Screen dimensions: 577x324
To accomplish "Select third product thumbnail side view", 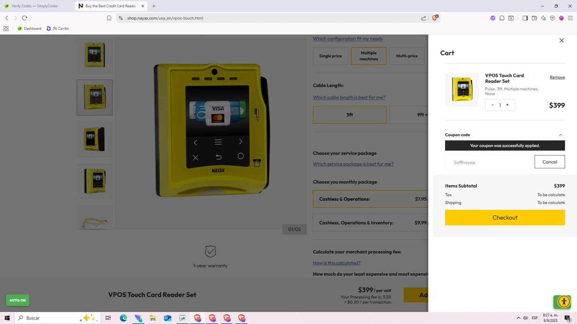I will click(x=95, y=139).
